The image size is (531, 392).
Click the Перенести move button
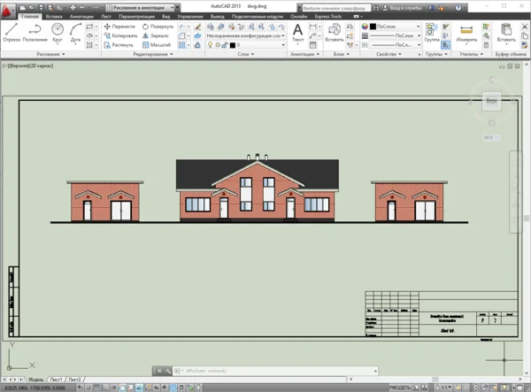coord(119,27)
